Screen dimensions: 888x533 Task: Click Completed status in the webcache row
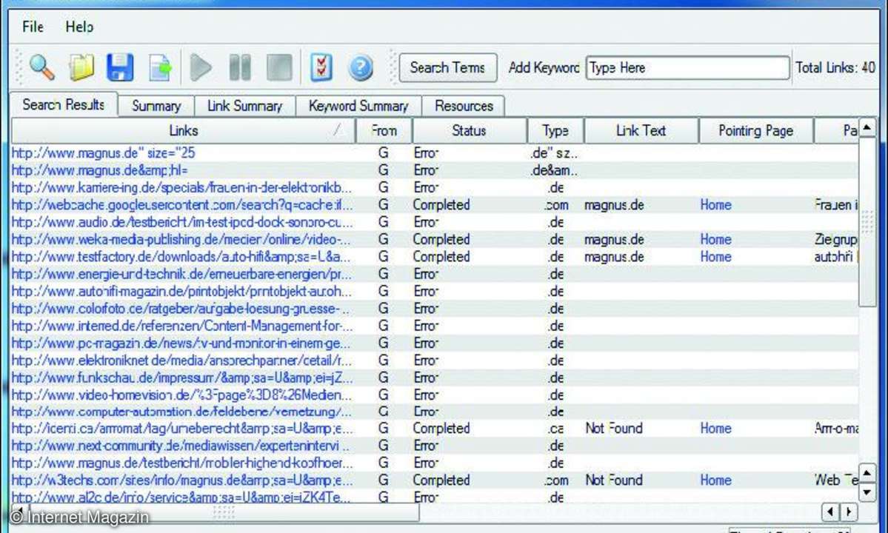click(441, 205)
